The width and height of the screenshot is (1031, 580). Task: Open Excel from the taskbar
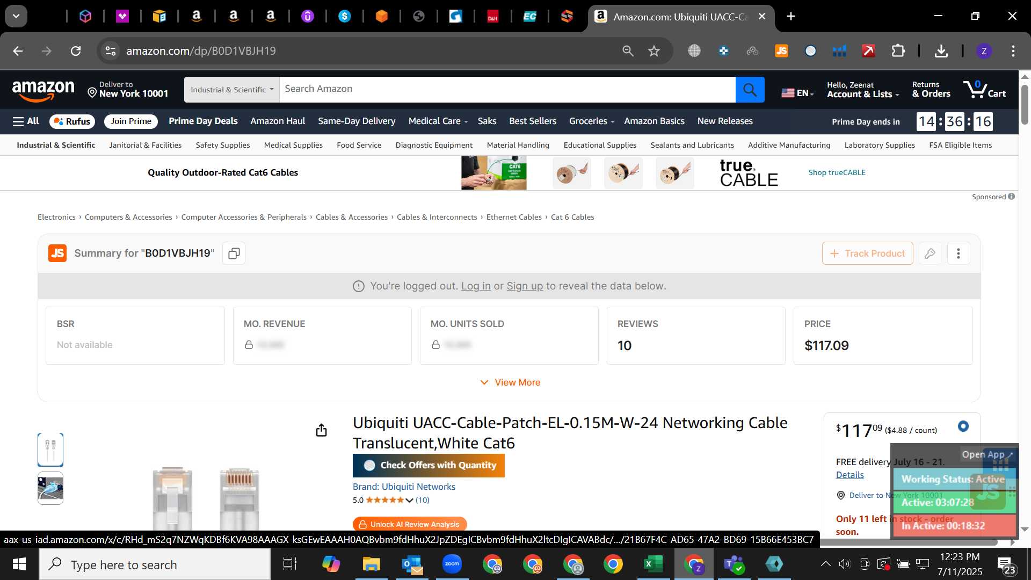pyautogui.click(x=653, y=564)
